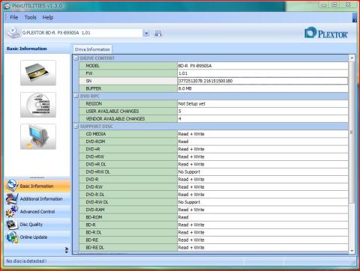The height and width of the screenshot is (271, 360).
Task: Select the REGION row label
Action: pyautogui.click(x=128, y=103)
